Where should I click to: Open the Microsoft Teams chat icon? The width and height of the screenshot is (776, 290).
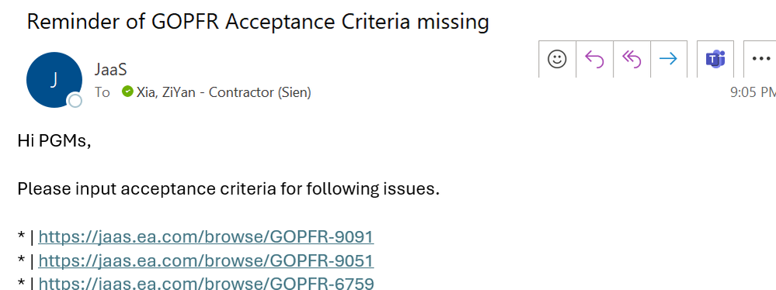[x=715, y=59]
